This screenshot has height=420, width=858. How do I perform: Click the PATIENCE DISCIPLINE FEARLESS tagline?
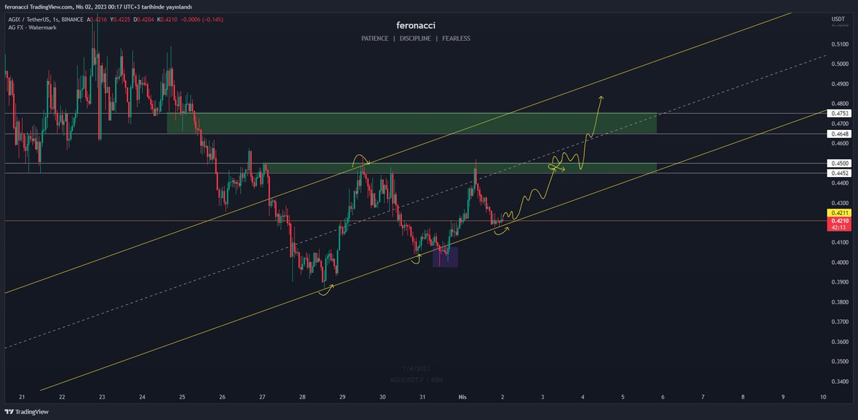417,39
